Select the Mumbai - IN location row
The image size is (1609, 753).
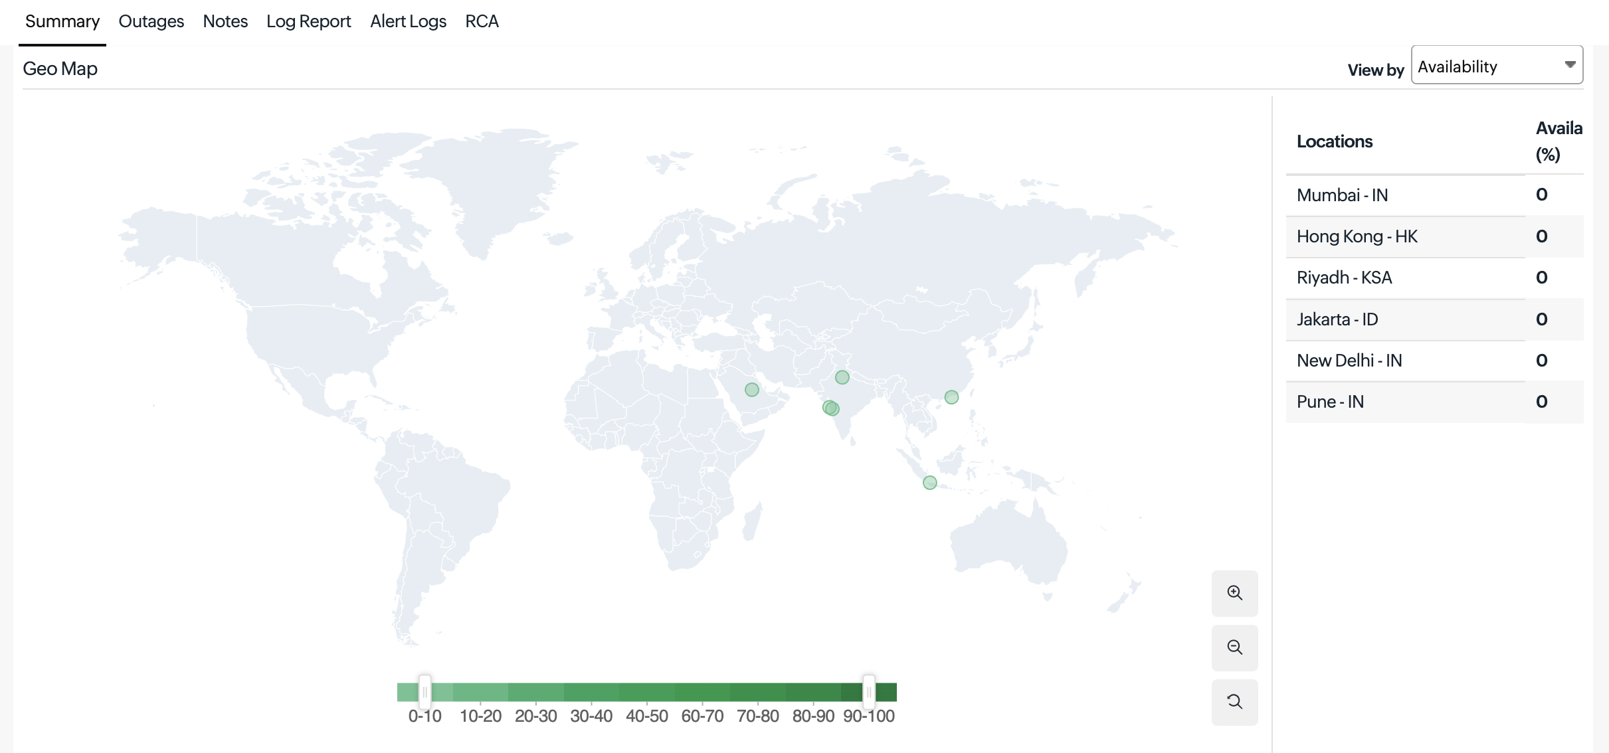(1342, 195)
